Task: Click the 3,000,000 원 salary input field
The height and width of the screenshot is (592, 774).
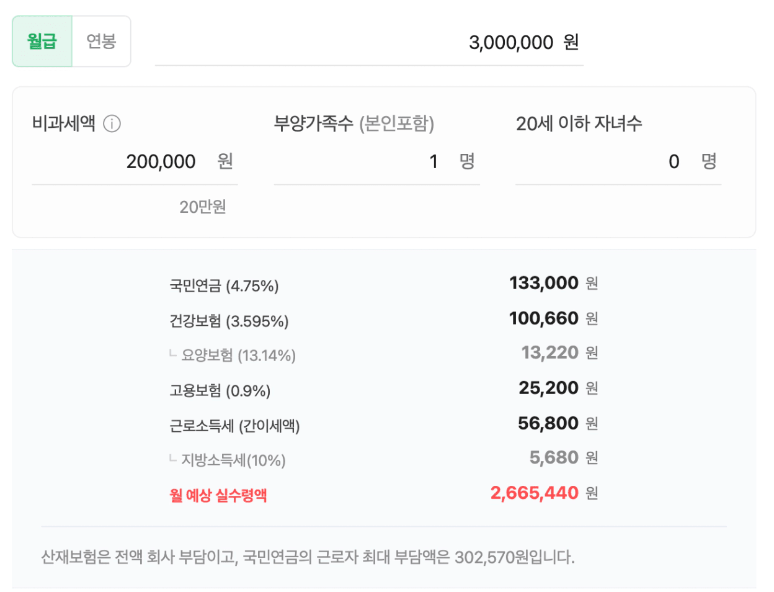Action: coord(369,42)
